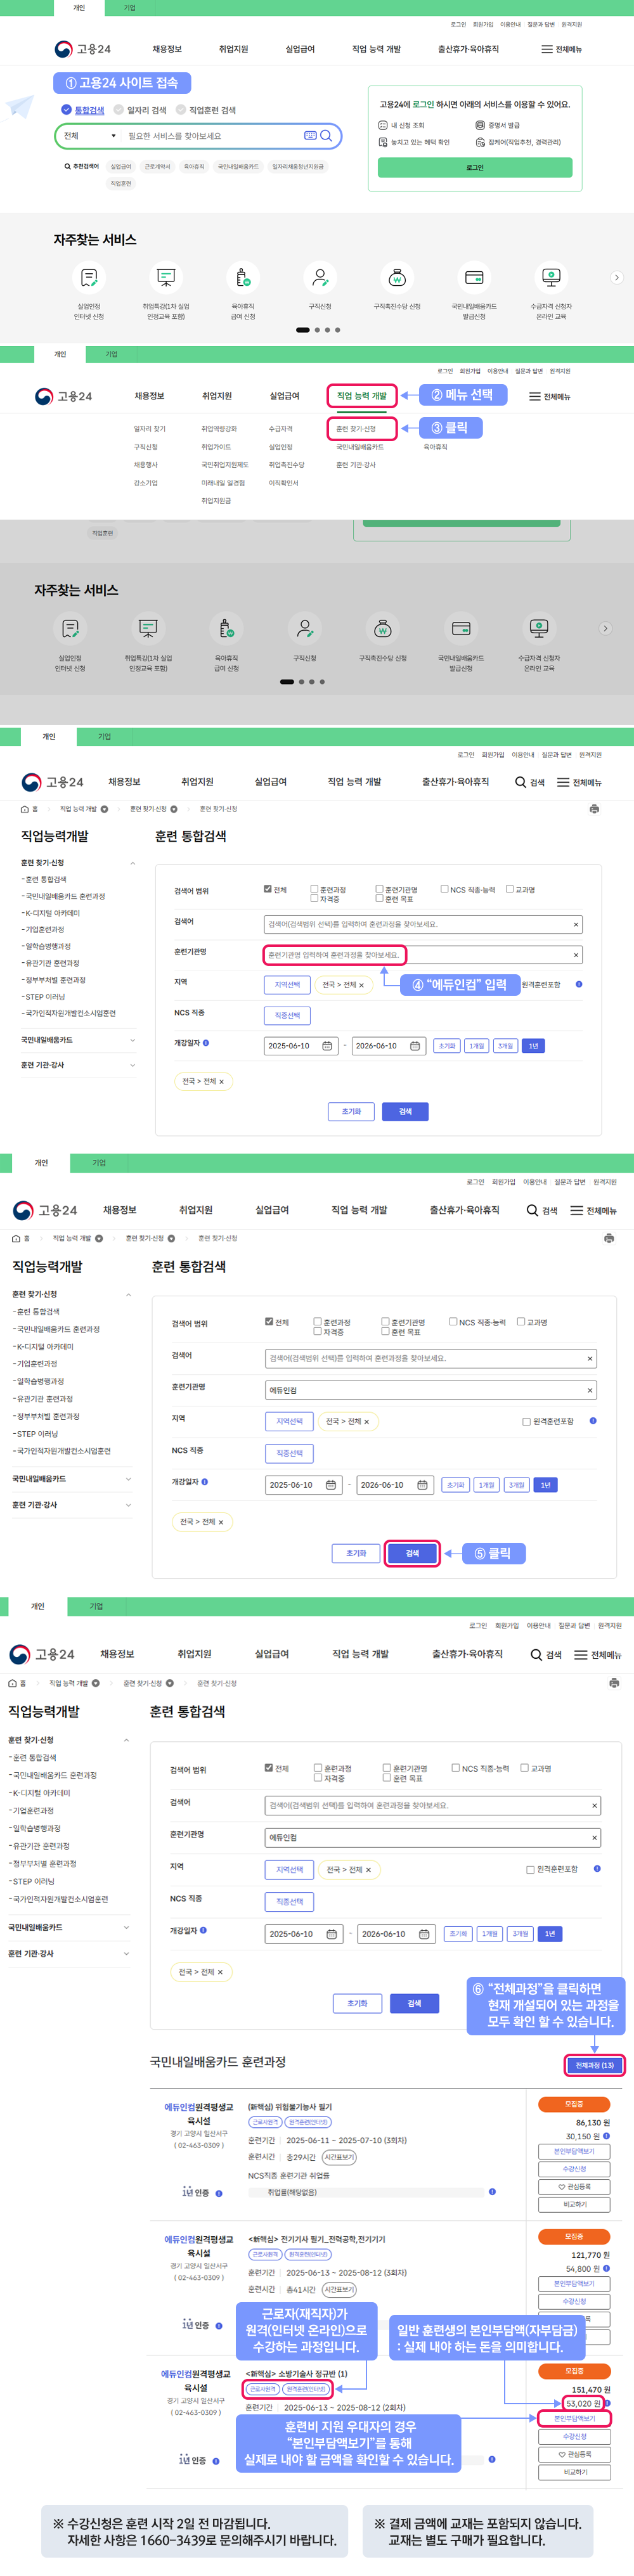This screenshot has height=2576, width=634.
Task: Click the magnifier icon in the main search bar
Action: click(x=326, y=135)
